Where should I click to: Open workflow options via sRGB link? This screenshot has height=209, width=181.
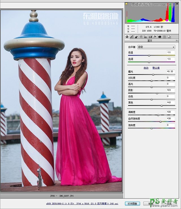(82, 203)
